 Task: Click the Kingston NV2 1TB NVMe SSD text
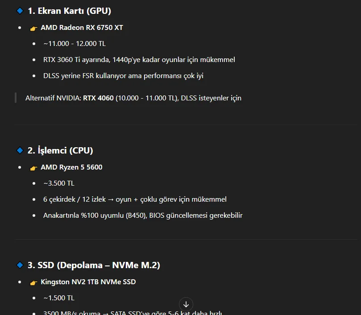point(88,282)
